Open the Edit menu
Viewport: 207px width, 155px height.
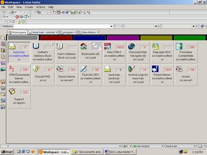(10, 7)
